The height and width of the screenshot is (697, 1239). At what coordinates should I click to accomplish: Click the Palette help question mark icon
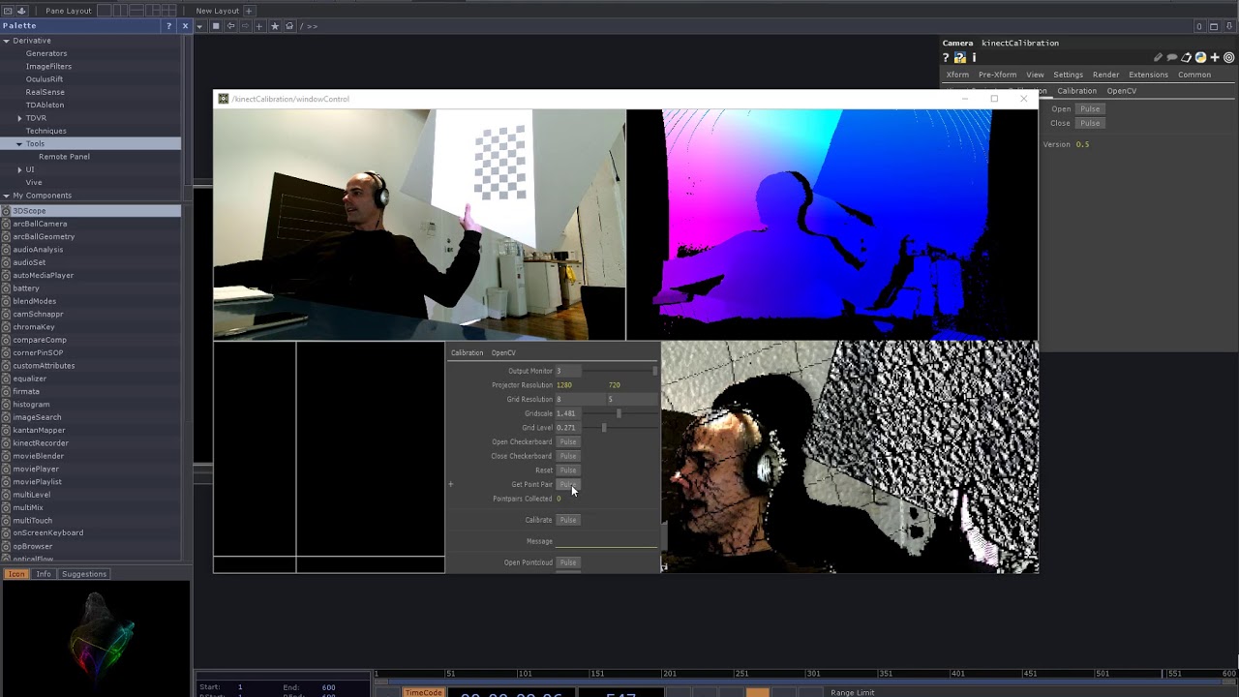pyautogui.click(x=169, y=26)
